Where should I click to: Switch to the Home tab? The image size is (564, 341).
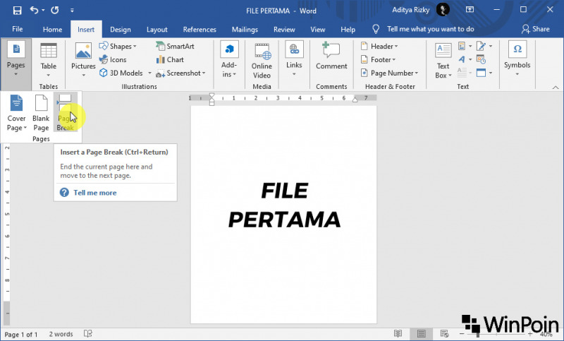click(52, 30)
